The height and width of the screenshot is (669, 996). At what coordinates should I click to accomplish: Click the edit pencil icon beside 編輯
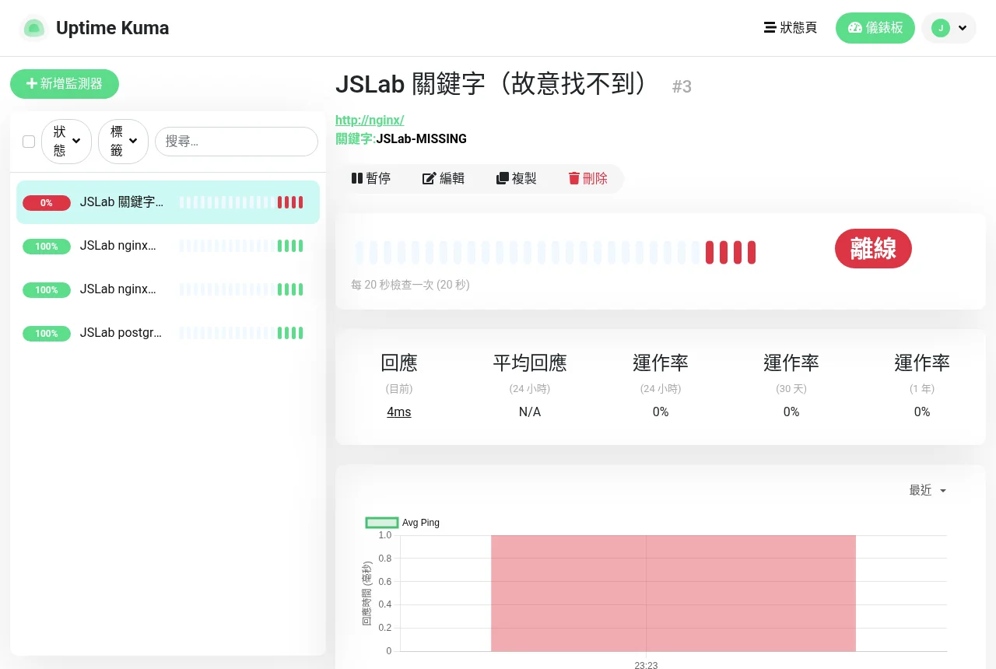[429, 178]
